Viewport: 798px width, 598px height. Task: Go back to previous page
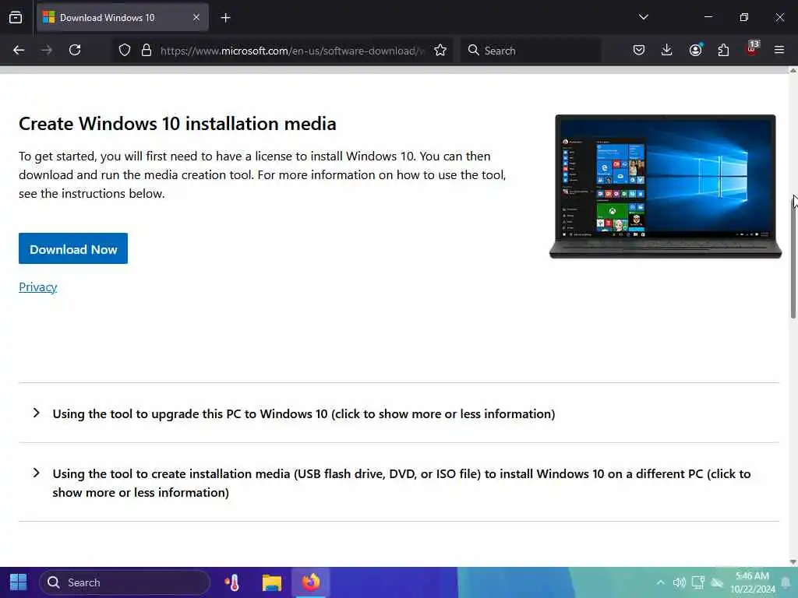[x=19, y=50]
